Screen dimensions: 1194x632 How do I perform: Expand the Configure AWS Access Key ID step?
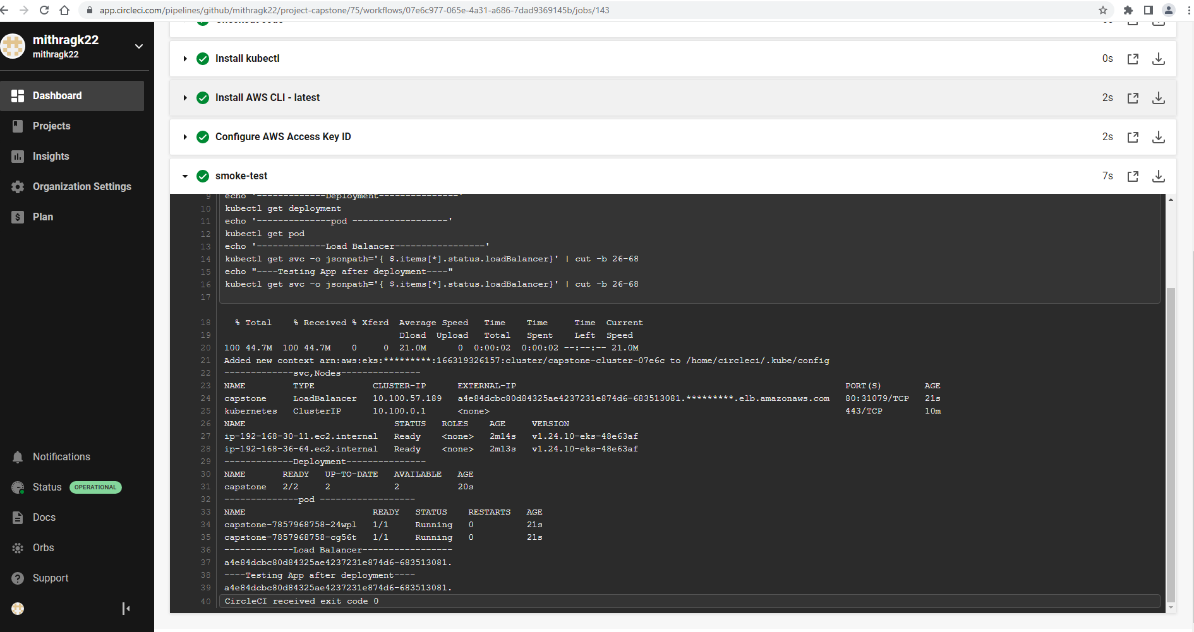(x=185, y=137)
